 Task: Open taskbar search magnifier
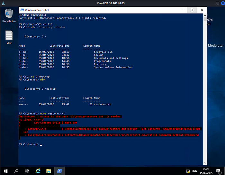tap(16, 171)
